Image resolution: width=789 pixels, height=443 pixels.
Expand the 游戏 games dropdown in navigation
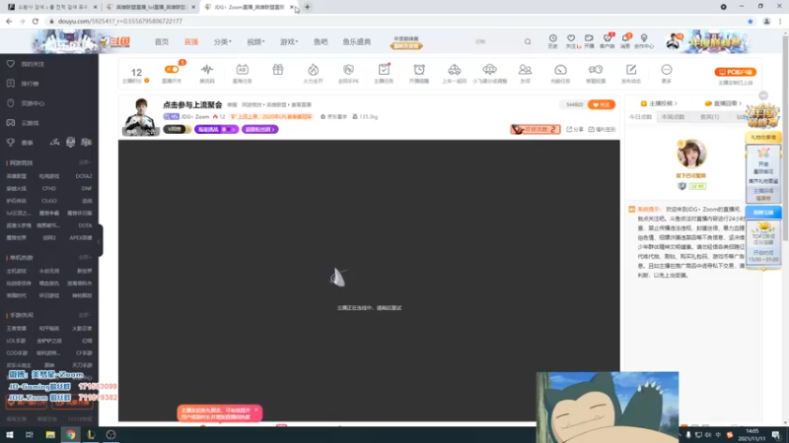click(x=289, y=41)
